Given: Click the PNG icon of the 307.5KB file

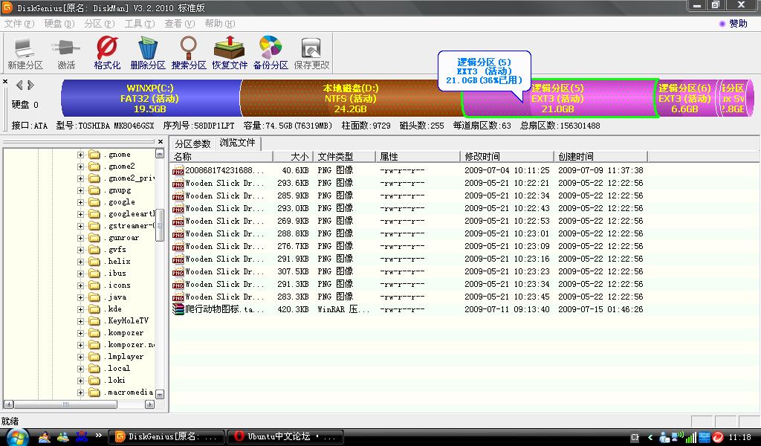Looking at the screenshot, I should tap(178, 271).
